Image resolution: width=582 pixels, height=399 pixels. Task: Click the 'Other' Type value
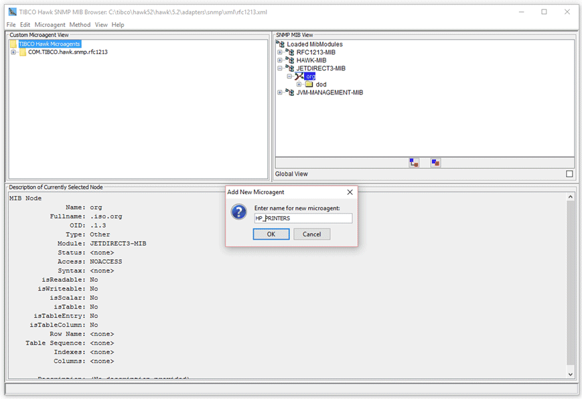100,234
